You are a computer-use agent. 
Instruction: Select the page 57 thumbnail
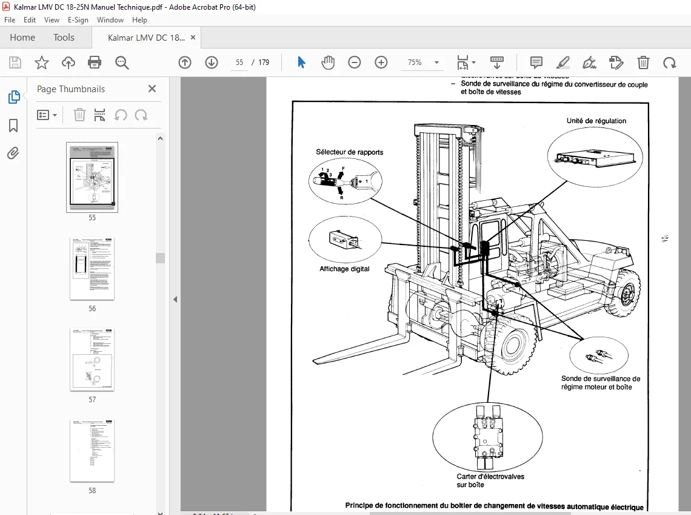[92, 360]
